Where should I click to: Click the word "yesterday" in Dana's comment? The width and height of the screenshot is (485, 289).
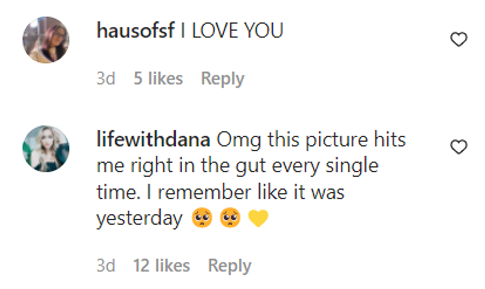point(139,219)
